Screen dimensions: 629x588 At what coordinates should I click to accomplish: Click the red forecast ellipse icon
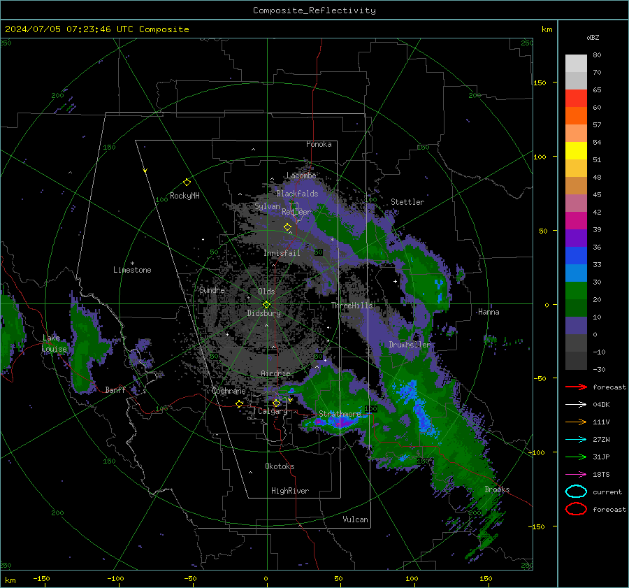pos(576,509)
